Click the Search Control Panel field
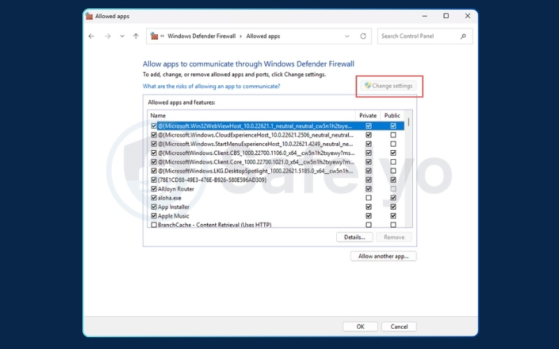 [425, 36]
